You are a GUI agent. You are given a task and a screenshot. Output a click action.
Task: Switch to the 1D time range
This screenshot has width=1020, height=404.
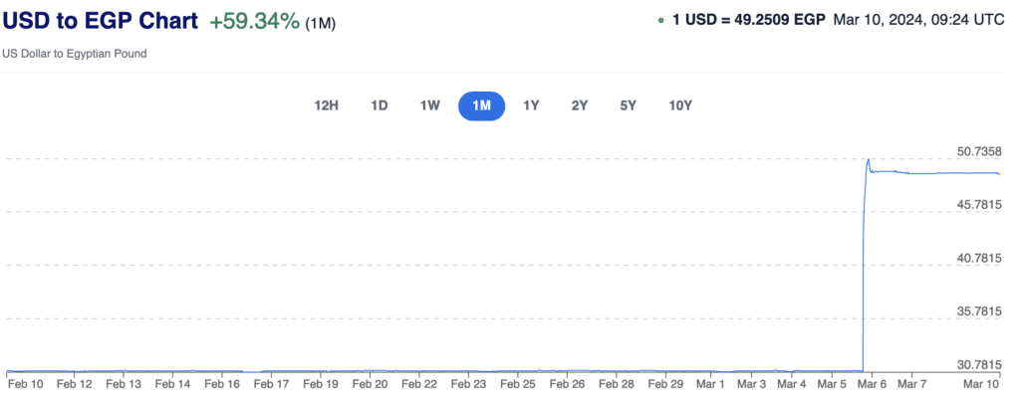[379, 105]
